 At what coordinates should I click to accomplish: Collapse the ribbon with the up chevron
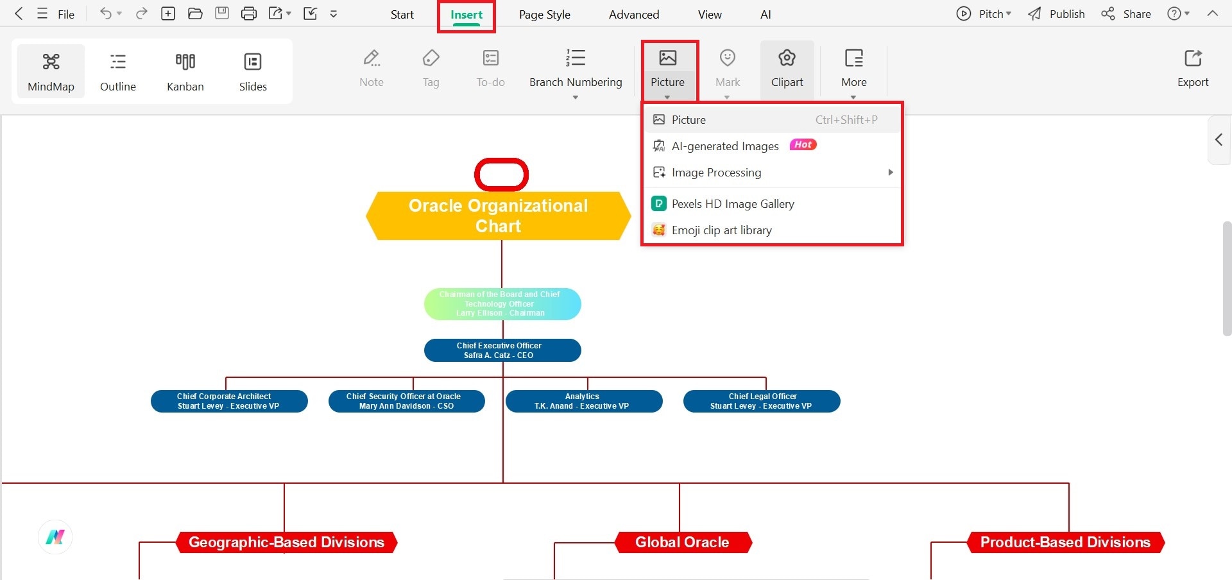[1212, 13]
